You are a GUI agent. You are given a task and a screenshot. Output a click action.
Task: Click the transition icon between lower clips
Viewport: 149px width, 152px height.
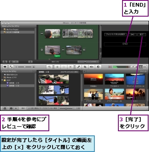(63, 50)
